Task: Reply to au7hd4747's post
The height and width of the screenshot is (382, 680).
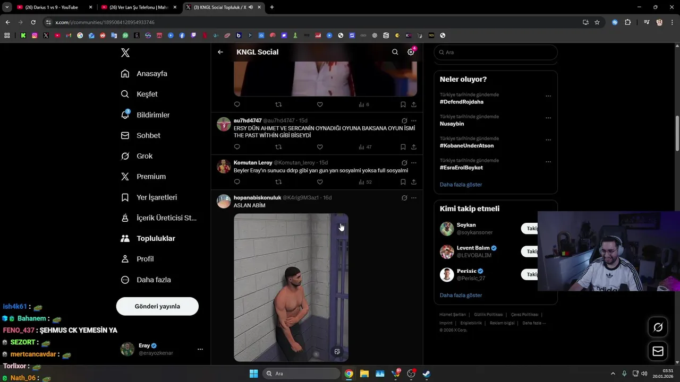Action: coord(237,147)
